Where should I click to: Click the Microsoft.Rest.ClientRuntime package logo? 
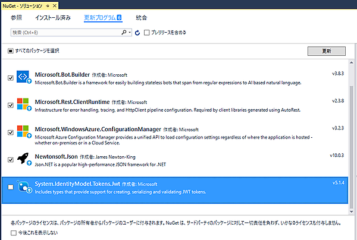23,104
